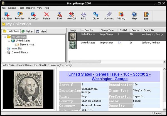This screenshot has width=167, height=116.
Task: Open Deleted Stamps in the tree
Action: [x=19, y=52]
